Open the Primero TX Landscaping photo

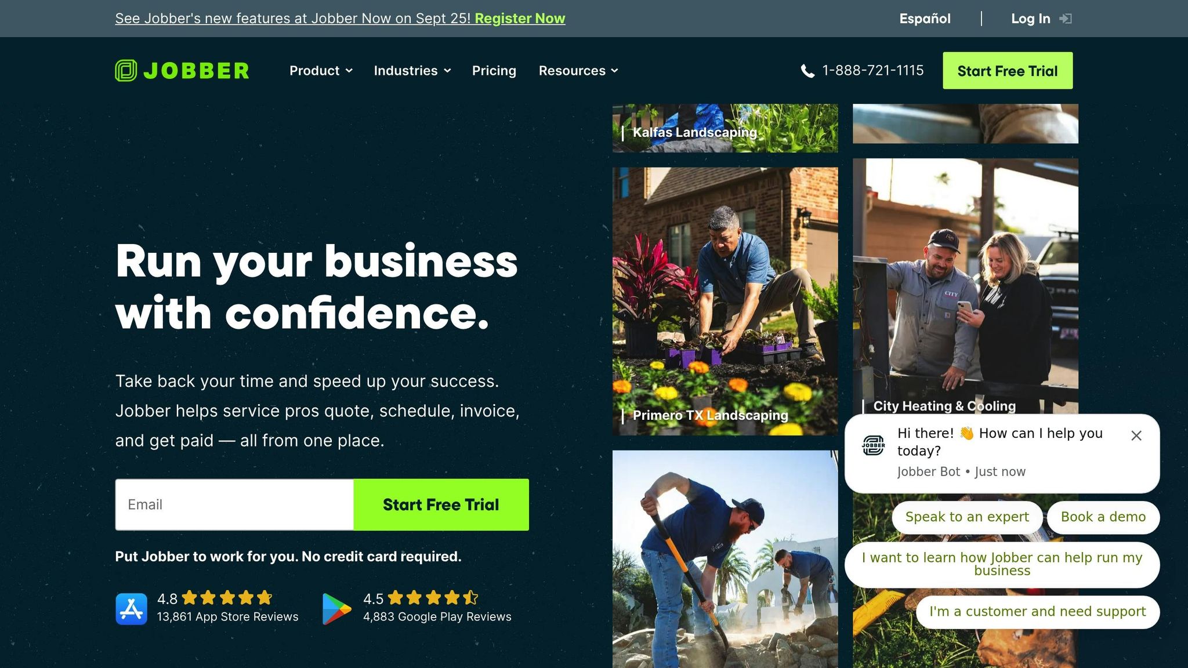pos(725,302)
